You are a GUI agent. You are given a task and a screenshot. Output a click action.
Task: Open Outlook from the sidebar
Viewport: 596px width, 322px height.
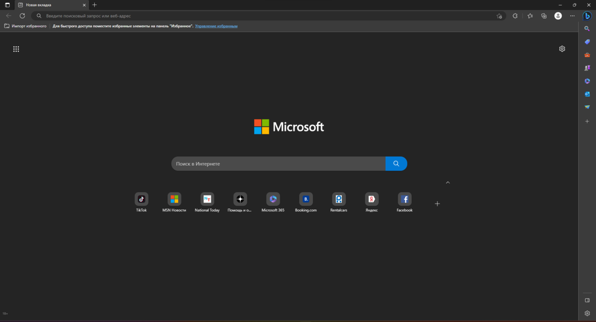click(x=587, y=93)
